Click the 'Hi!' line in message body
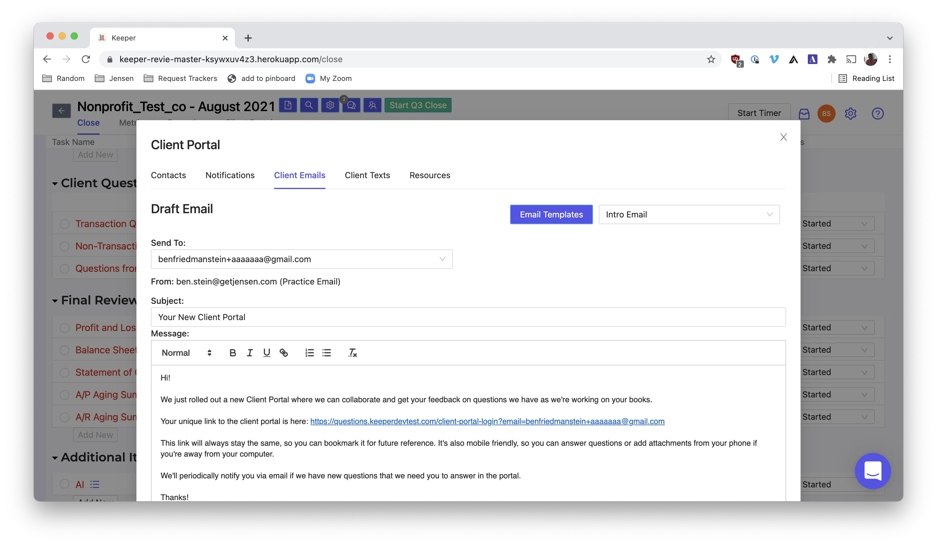937x546 pixels. tap(165, 378)
